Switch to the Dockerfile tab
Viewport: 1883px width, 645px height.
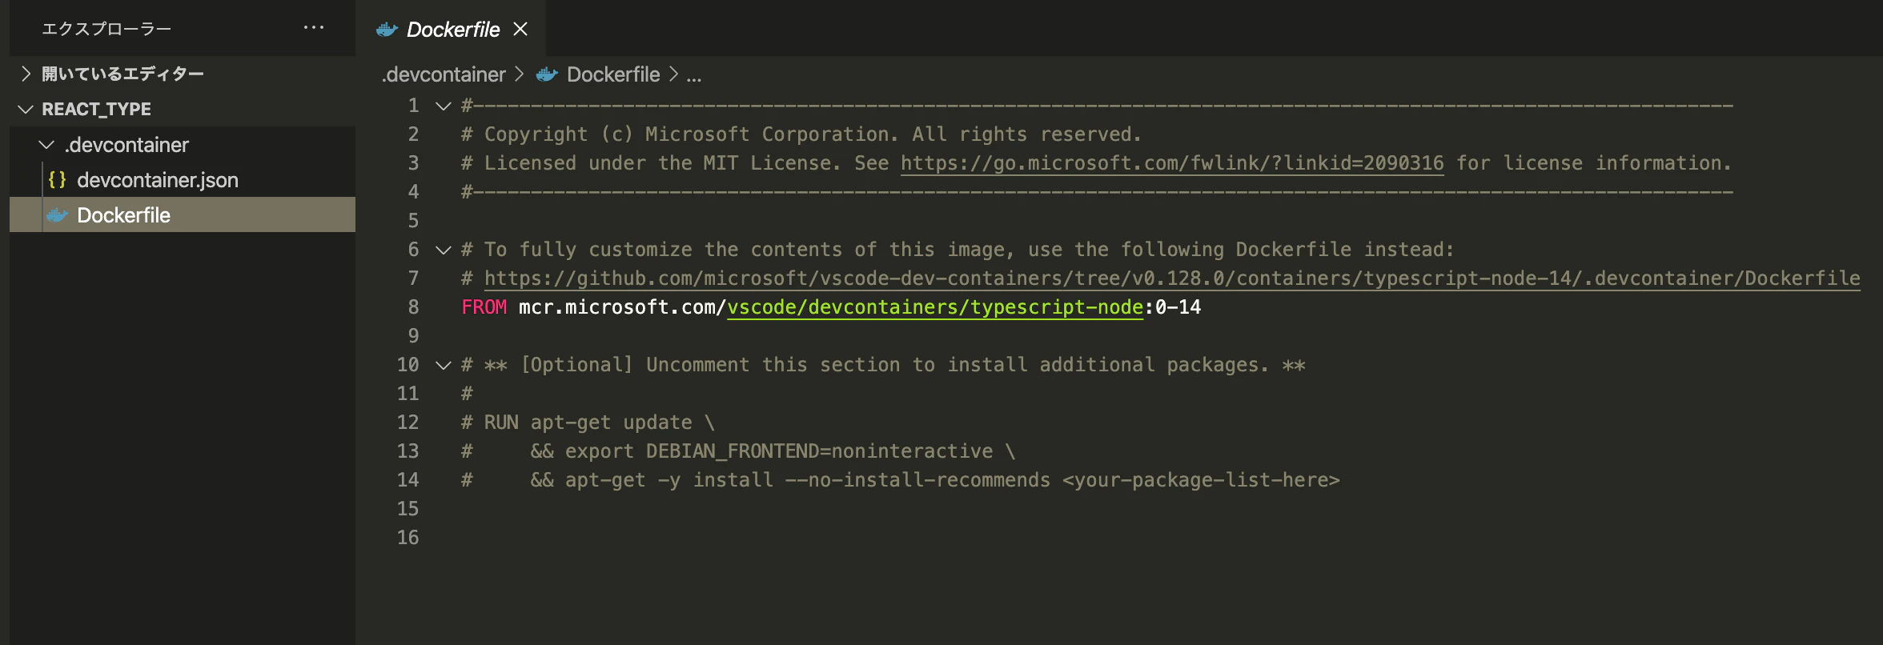452,30
